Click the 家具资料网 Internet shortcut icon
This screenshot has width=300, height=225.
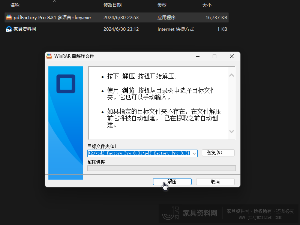(x=9, y=29)
